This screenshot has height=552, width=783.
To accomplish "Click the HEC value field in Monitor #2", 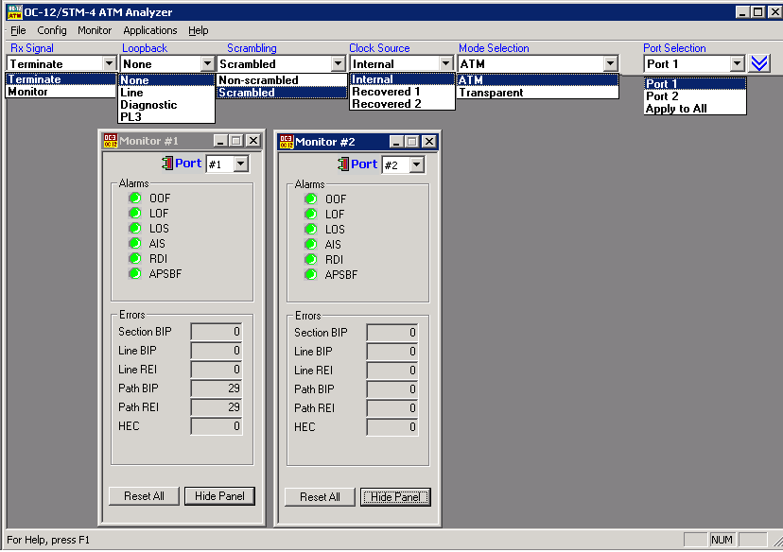I will (392, 427).
